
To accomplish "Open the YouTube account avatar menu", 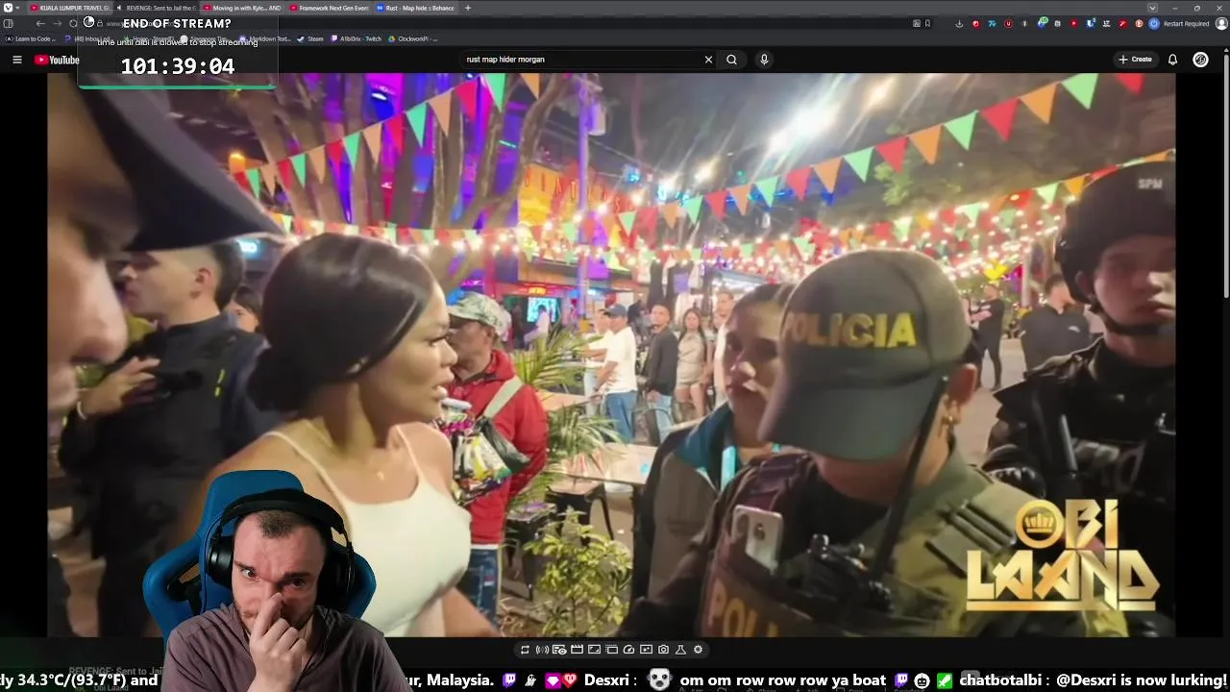I will pos(1200,60).
